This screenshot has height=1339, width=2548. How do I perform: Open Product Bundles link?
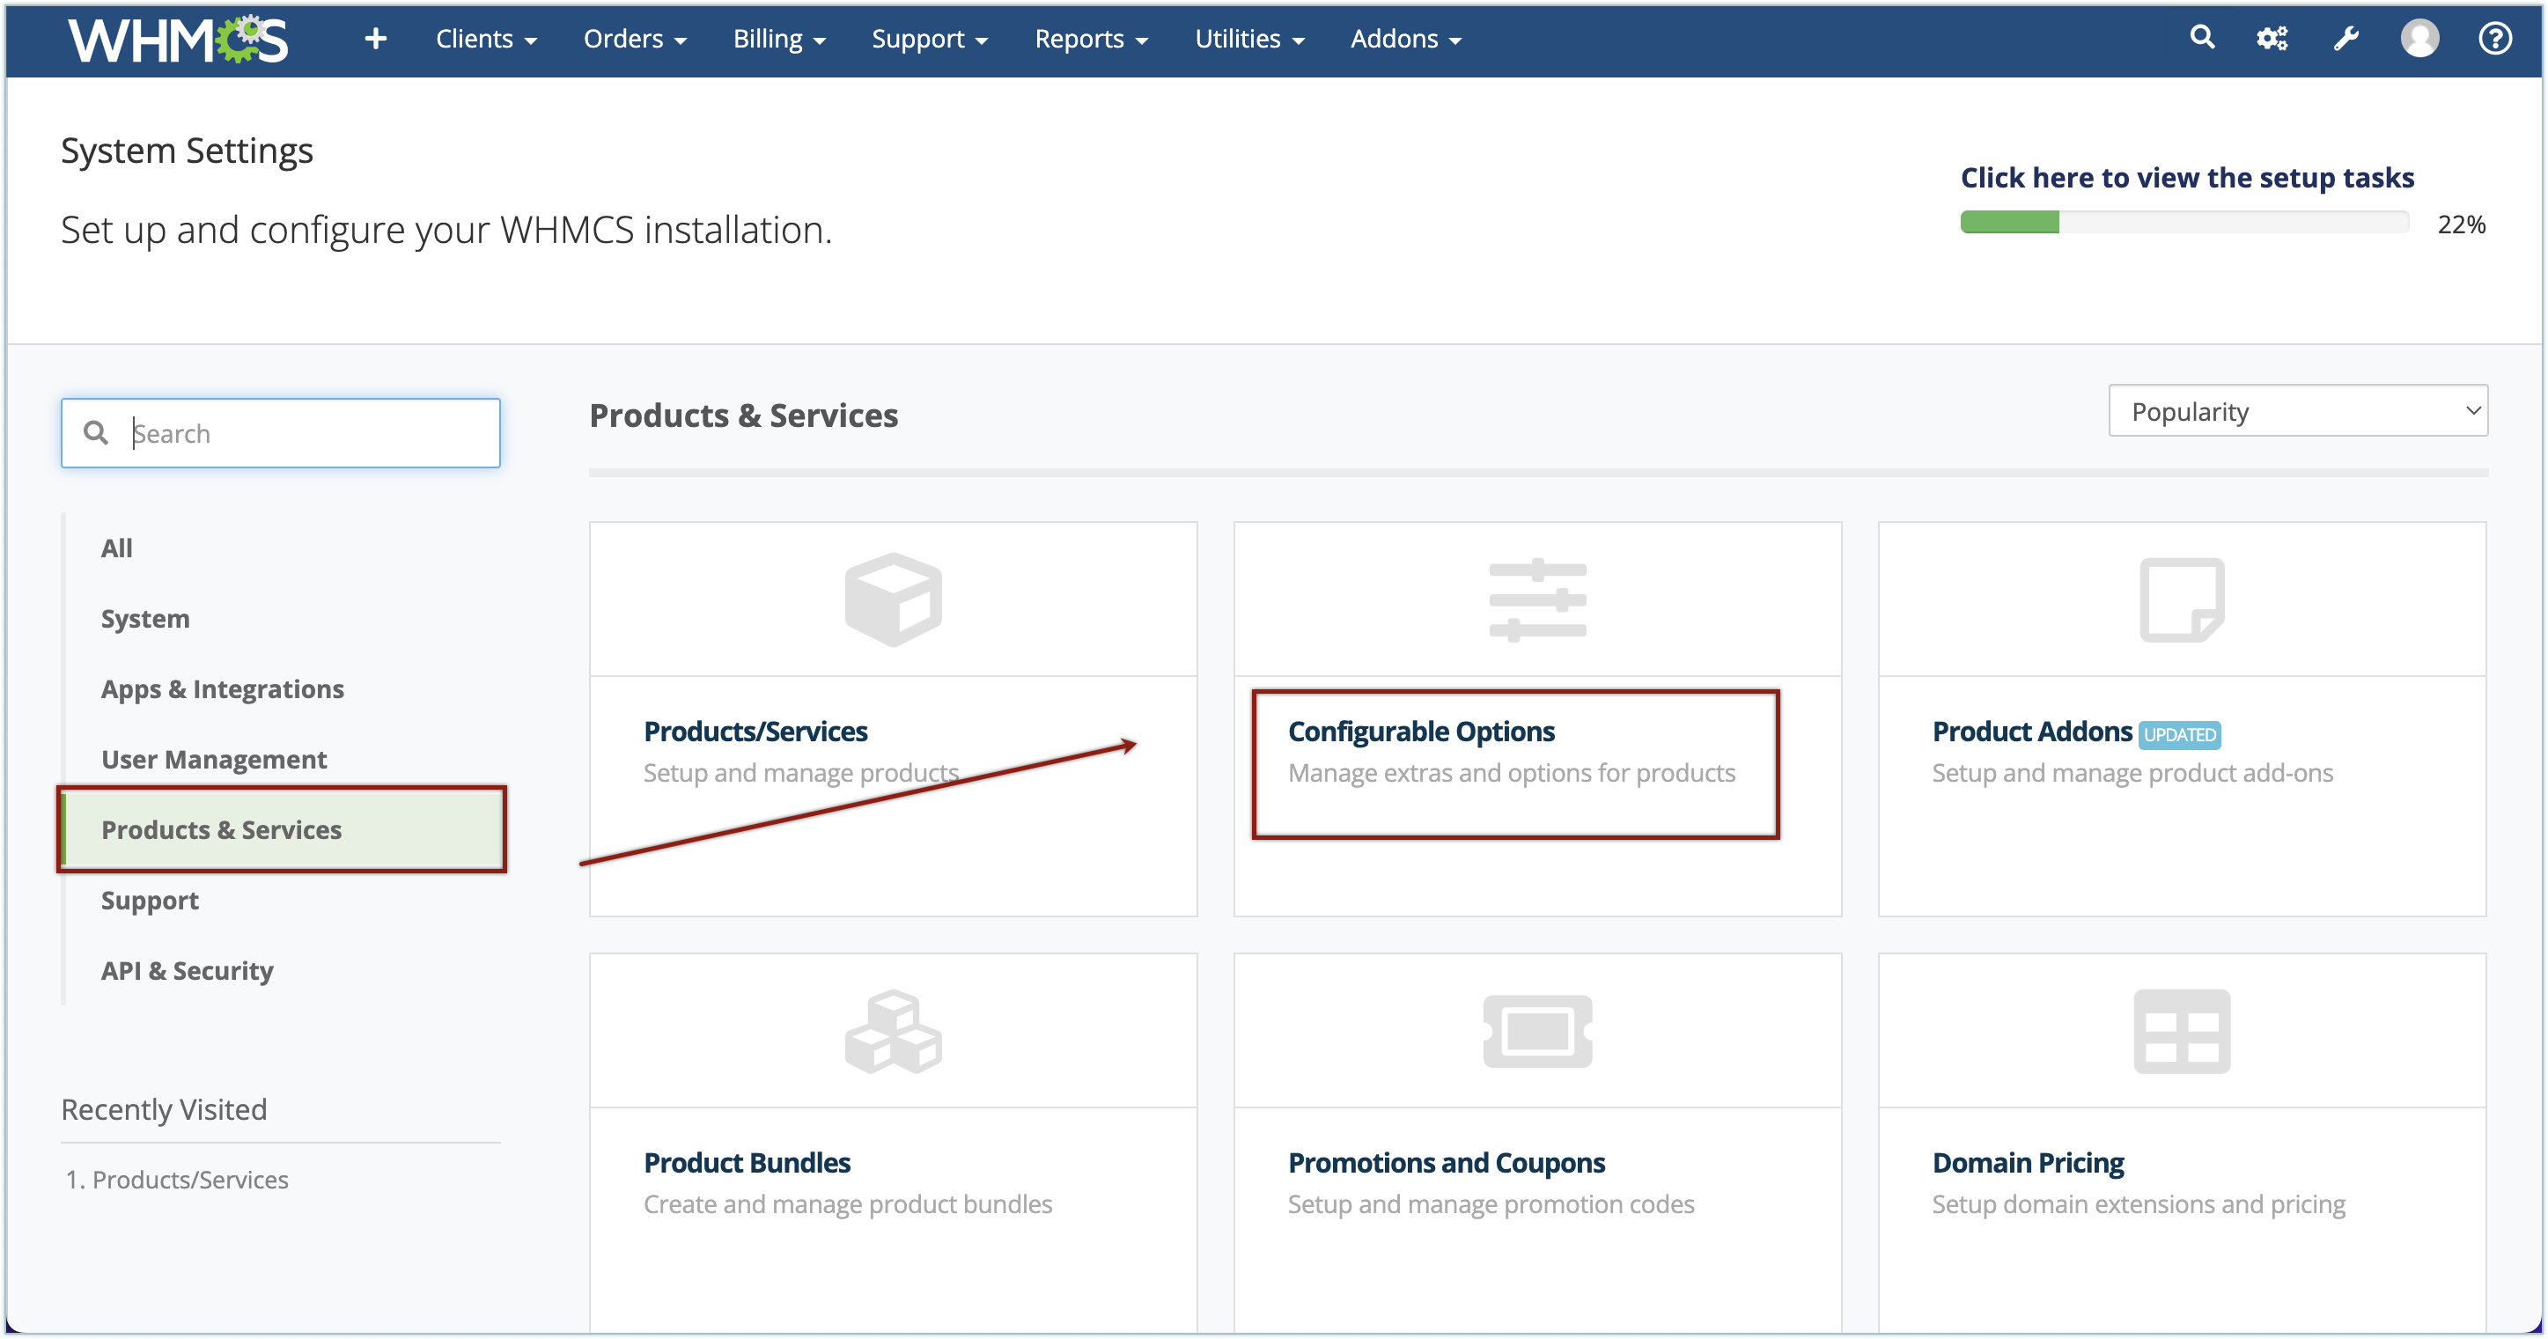tap(747, 1162)
